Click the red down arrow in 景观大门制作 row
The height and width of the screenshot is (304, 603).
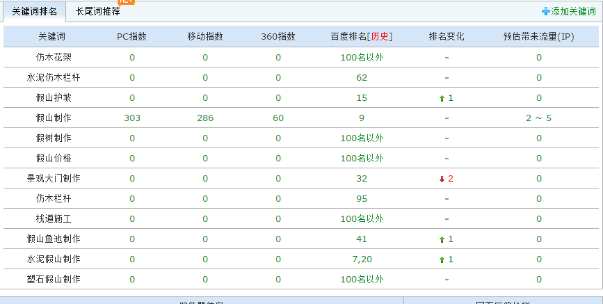(x=442, y=179)
